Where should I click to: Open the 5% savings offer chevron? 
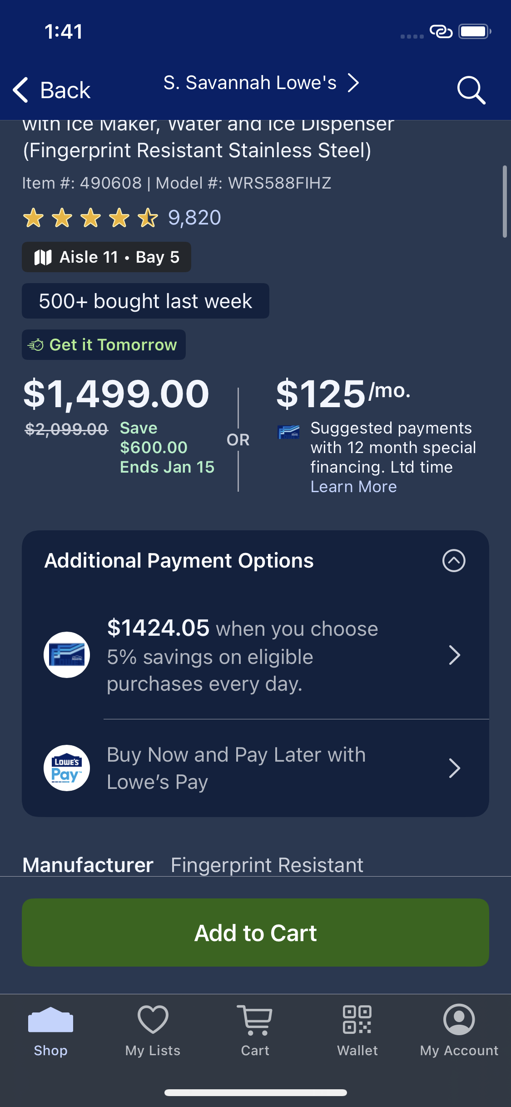[454, 655]
